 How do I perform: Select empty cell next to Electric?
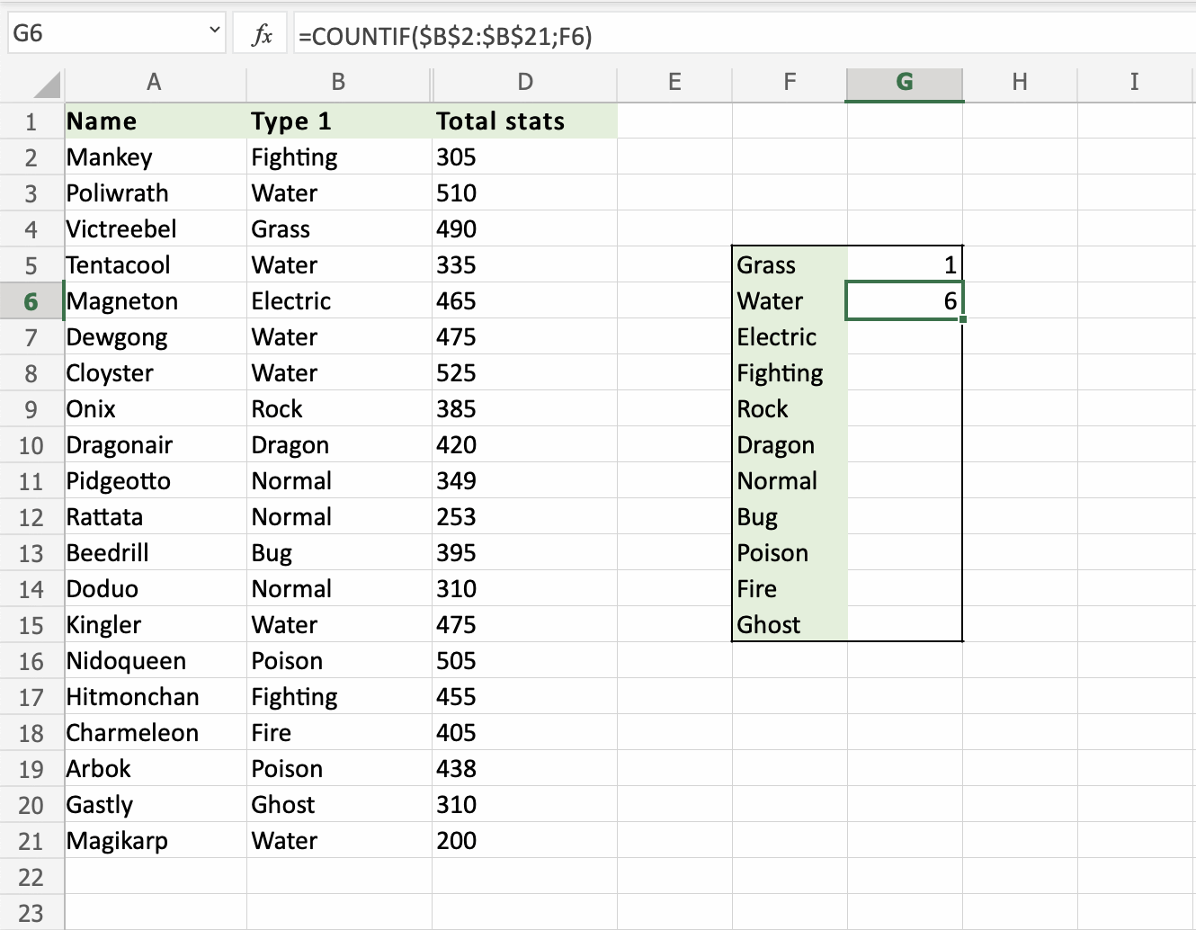(905, 337)
